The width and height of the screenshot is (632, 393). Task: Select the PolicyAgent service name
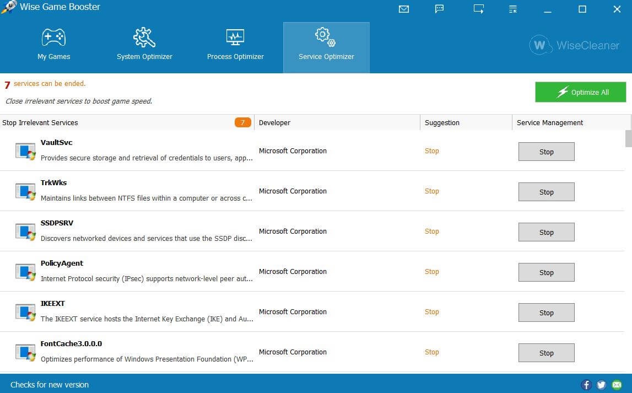pyautogui.click(x=62, y=263)
